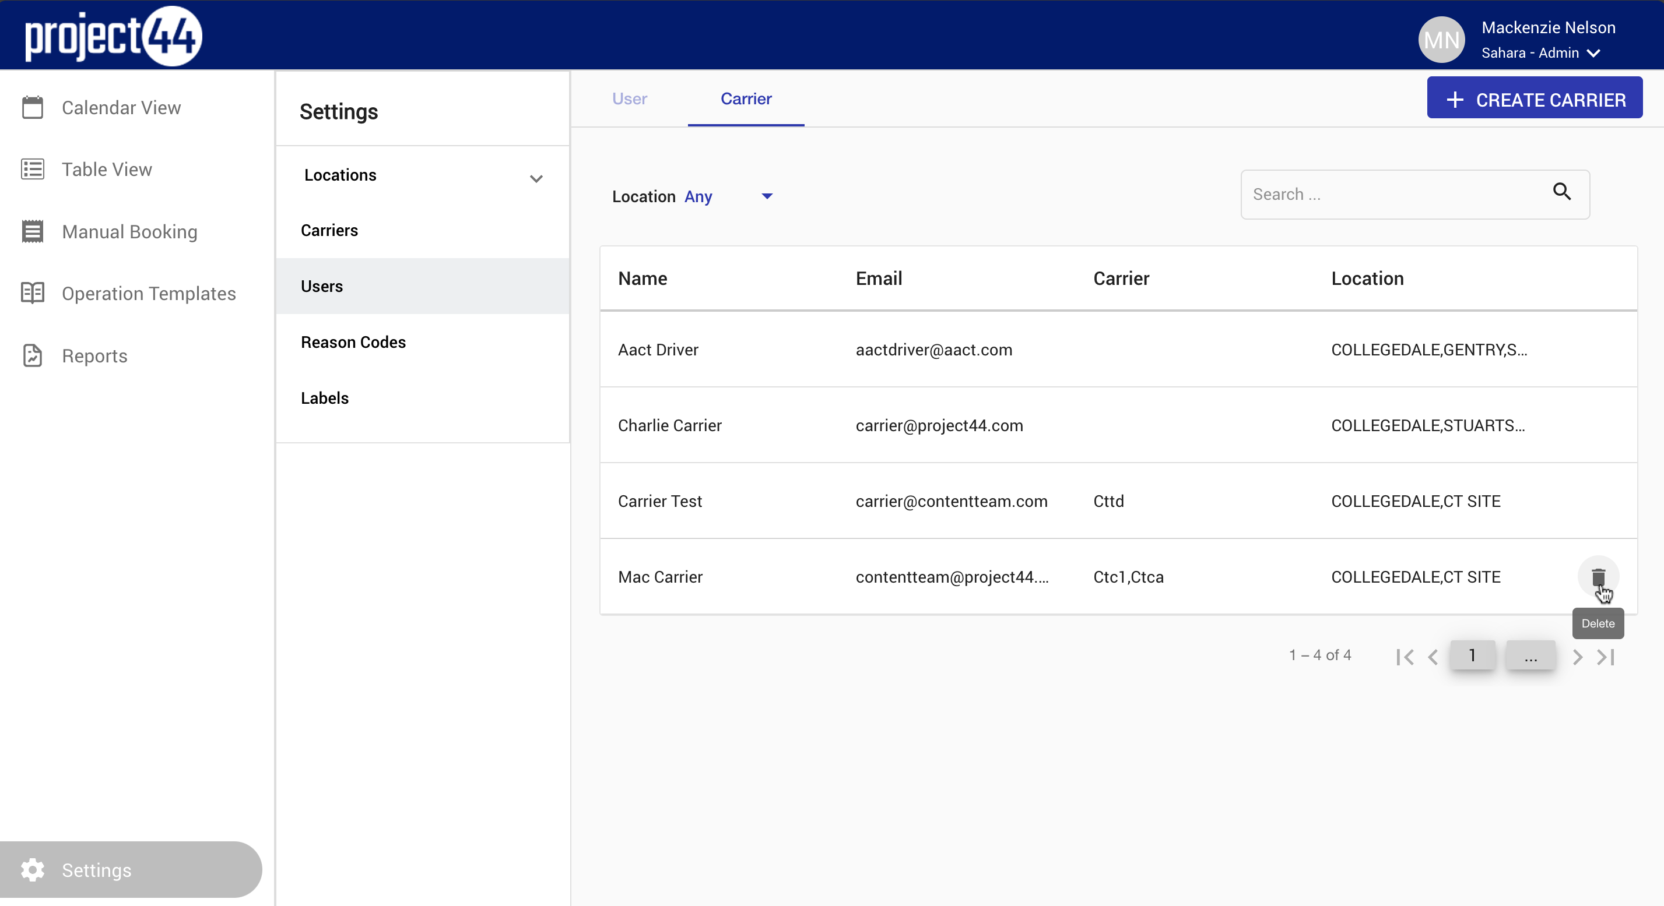Jump to last page of results
The width and height of the screenshot is (1664, 906).
click(1606, 657)
